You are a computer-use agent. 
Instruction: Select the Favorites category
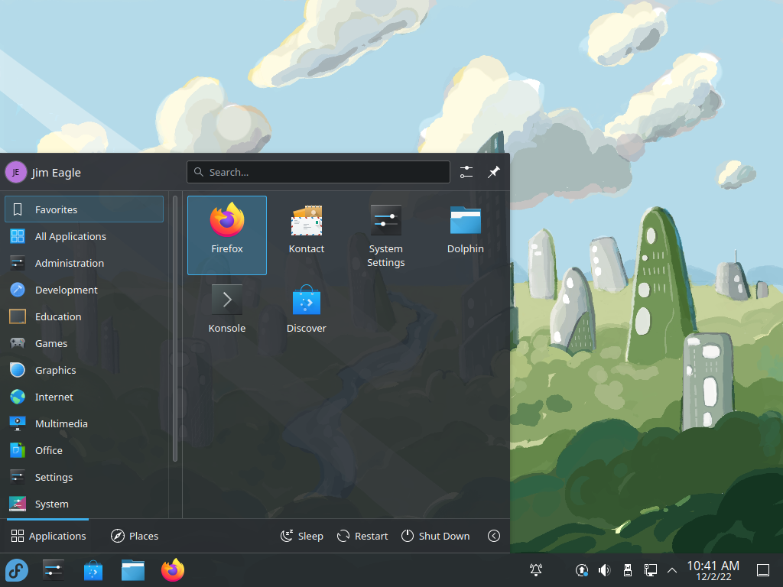[x=84, y=209]
